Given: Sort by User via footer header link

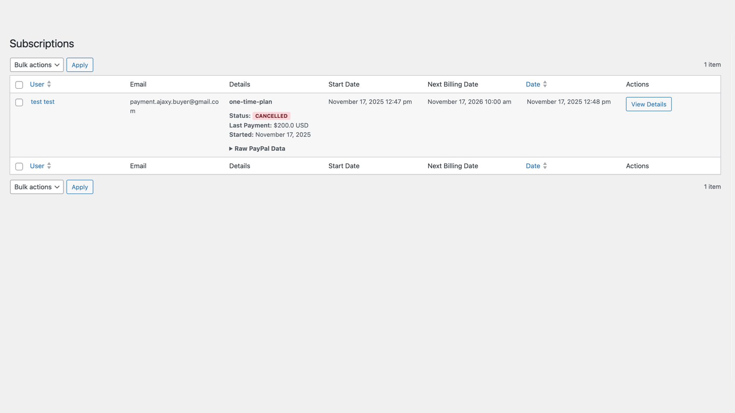Looking at the screenshot, I should pos(37,166).
